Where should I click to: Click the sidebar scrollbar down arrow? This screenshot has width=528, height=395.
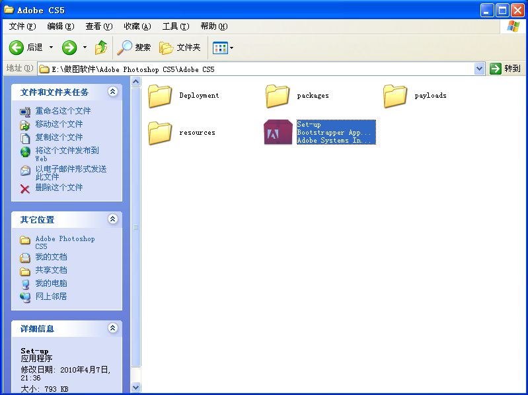click(135, 387)
